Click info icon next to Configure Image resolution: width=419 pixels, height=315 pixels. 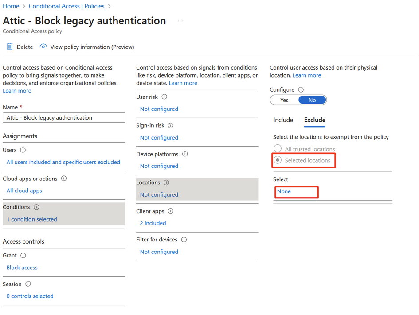click(x=301, y=89)
